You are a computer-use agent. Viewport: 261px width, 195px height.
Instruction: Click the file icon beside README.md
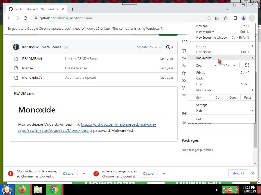(x=16, y=59)
